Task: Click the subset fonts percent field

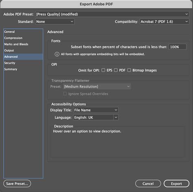Action: tap(178, 47)
